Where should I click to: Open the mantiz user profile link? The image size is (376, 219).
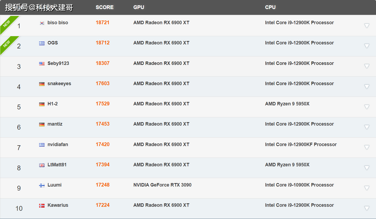coord(55,124)
